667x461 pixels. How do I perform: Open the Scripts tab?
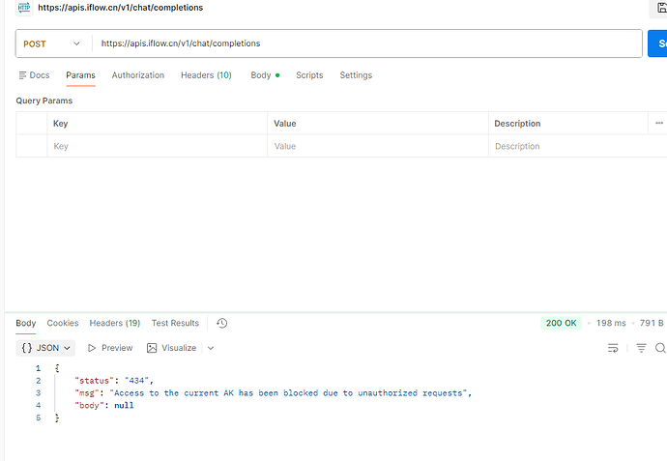click(309, 75)
